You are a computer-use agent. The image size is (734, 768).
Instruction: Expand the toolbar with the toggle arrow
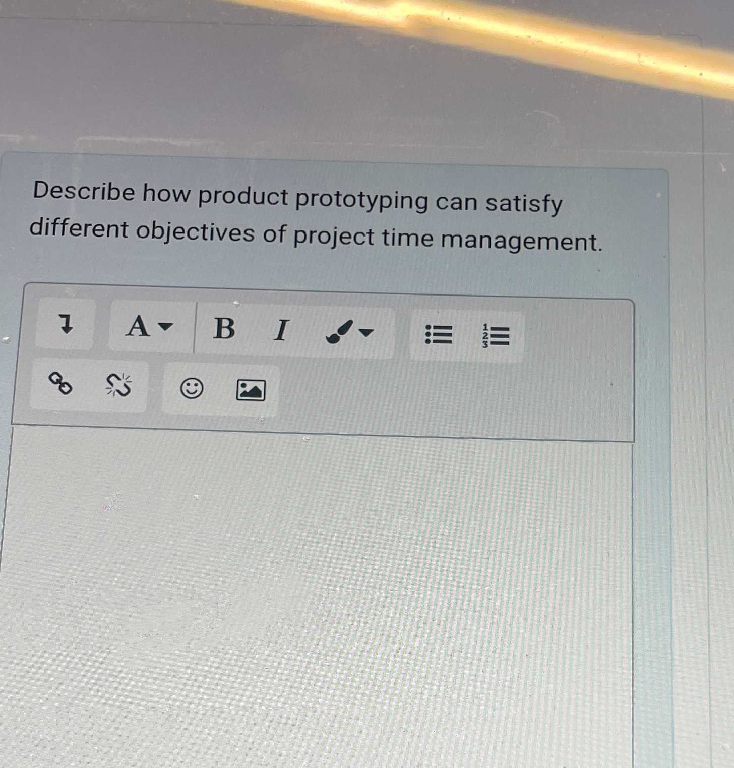[x=65, y=324]
